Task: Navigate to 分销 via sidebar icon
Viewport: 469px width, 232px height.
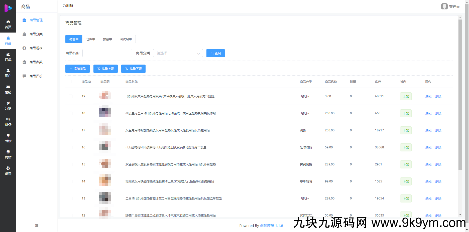Action: pyautogui.click(x=8, y=106)
